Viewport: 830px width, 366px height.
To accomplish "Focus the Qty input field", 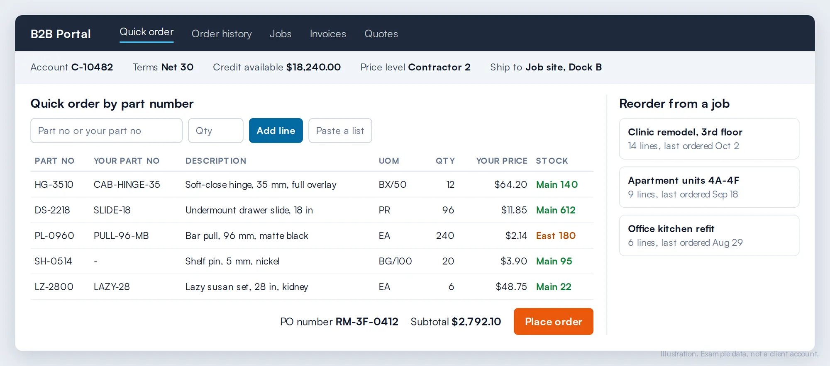I will 216,131.
